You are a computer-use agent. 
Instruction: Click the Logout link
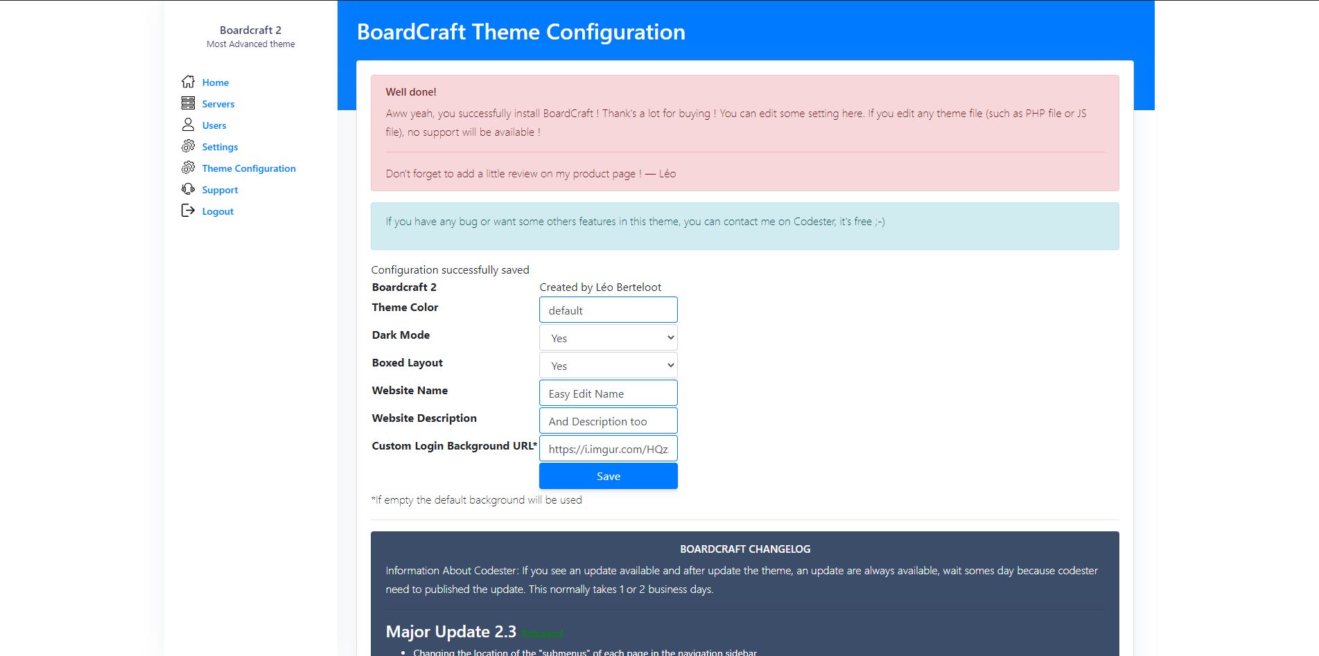point(218,211)
